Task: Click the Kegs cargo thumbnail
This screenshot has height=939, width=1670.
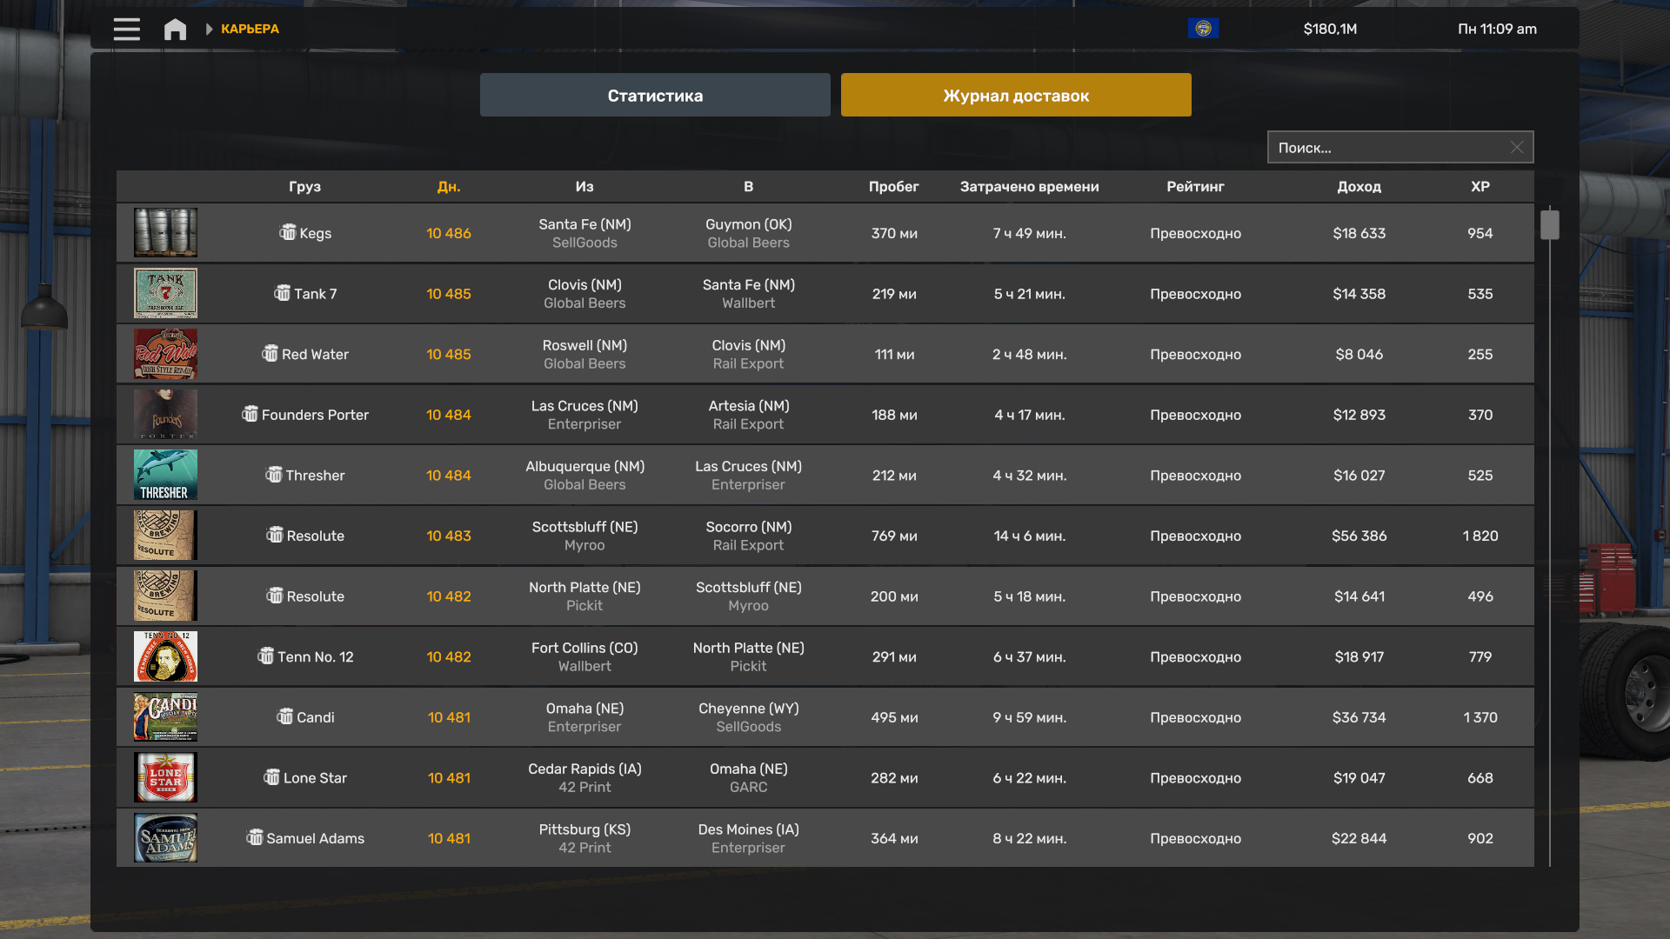Action: tap(165, 232)
